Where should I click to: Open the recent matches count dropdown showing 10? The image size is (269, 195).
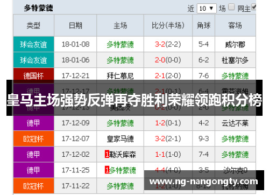click(207, 9)
